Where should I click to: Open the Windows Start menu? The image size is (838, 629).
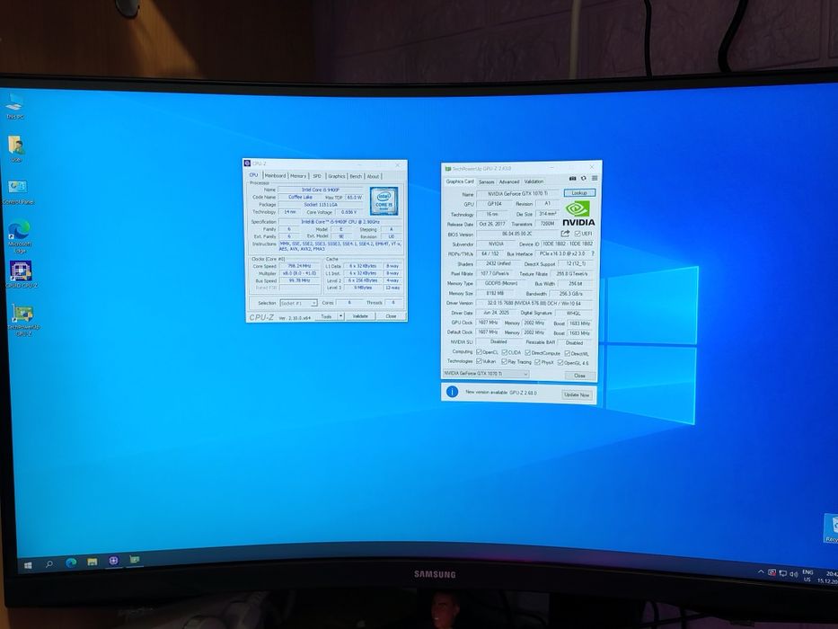click(28, 565)
